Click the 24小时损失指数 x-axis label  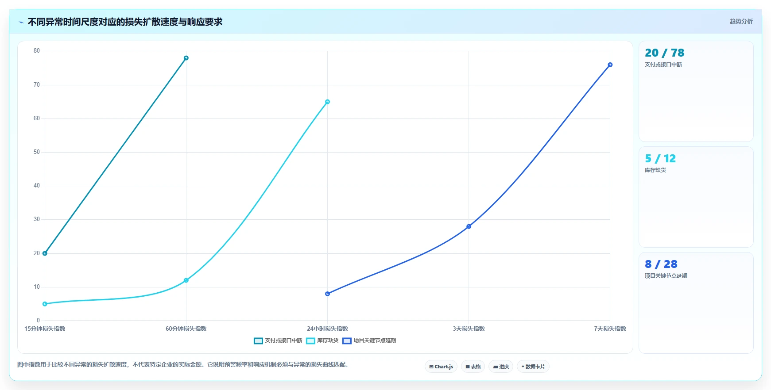327,329
